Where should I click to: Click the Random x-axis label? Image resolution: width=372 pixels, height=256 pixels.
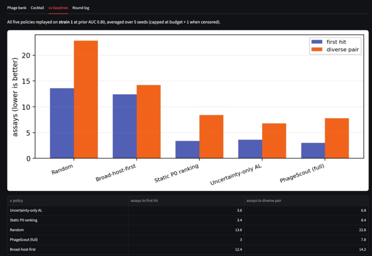pyautogui.click(x=62, y=169)
